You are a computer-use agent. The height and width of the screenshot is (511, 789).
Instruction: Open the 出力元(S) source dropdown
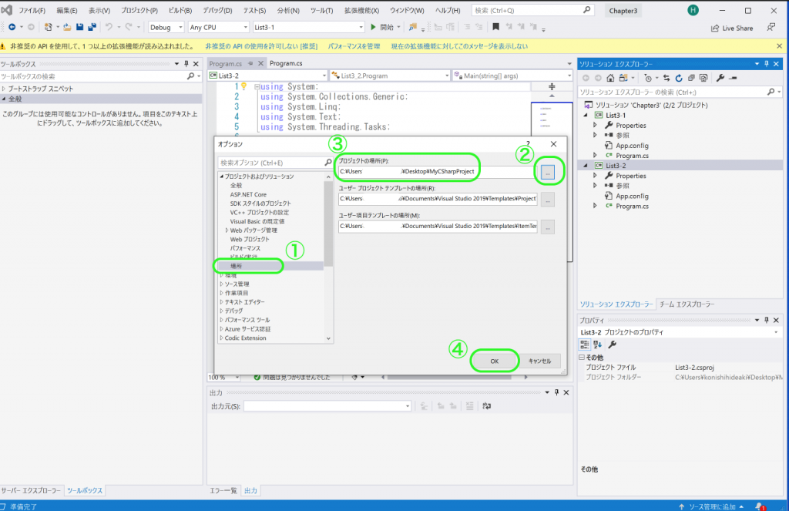click(327, 405)
